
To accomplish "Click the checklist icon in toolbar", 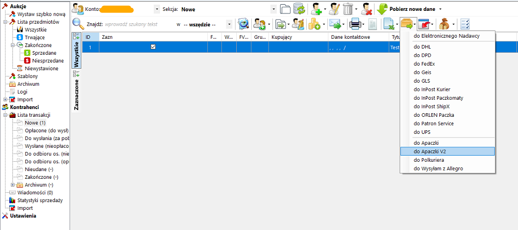I will (465, 24).
